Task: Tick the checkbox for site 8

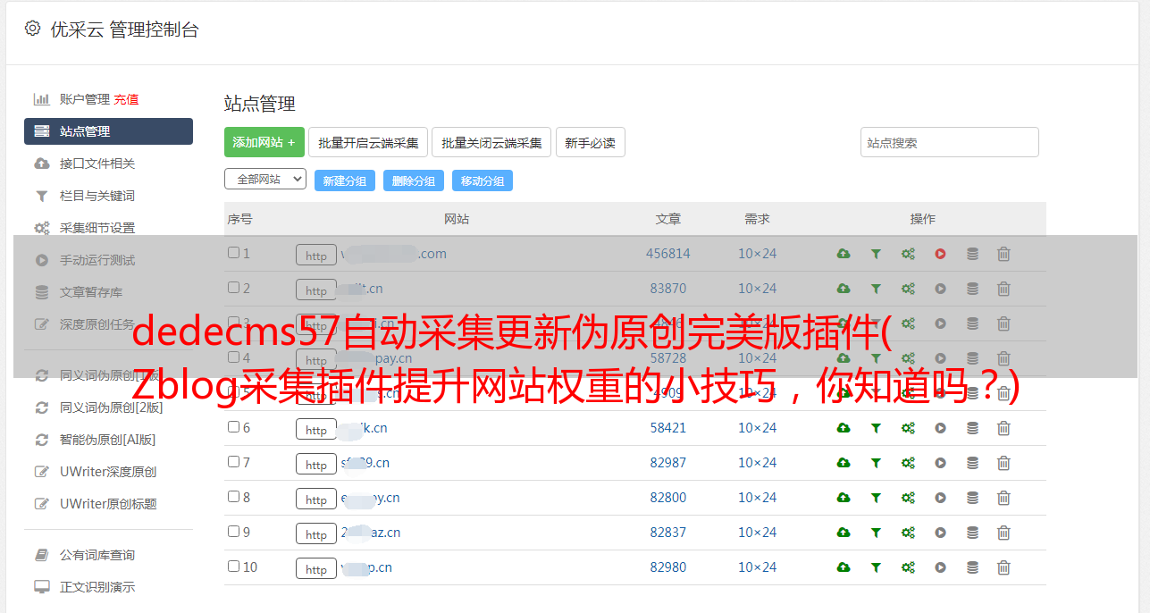Action: click(233, 497)
